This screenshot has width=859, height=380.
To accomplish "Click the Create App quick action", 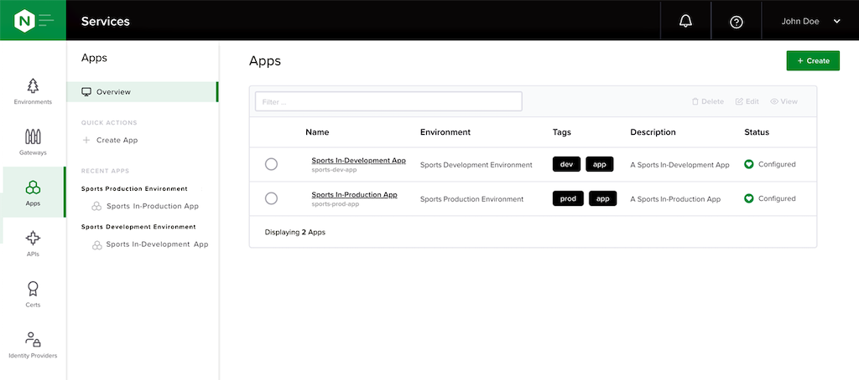I will 117,140.
